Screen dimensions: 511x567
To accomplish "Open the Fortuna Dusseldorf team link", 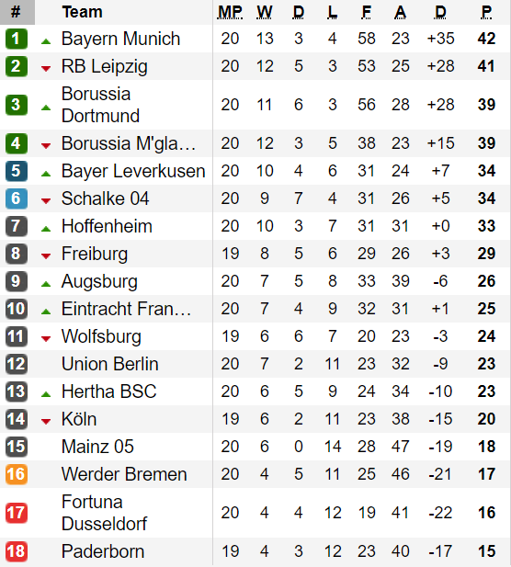I will click(x=105, y=513).
